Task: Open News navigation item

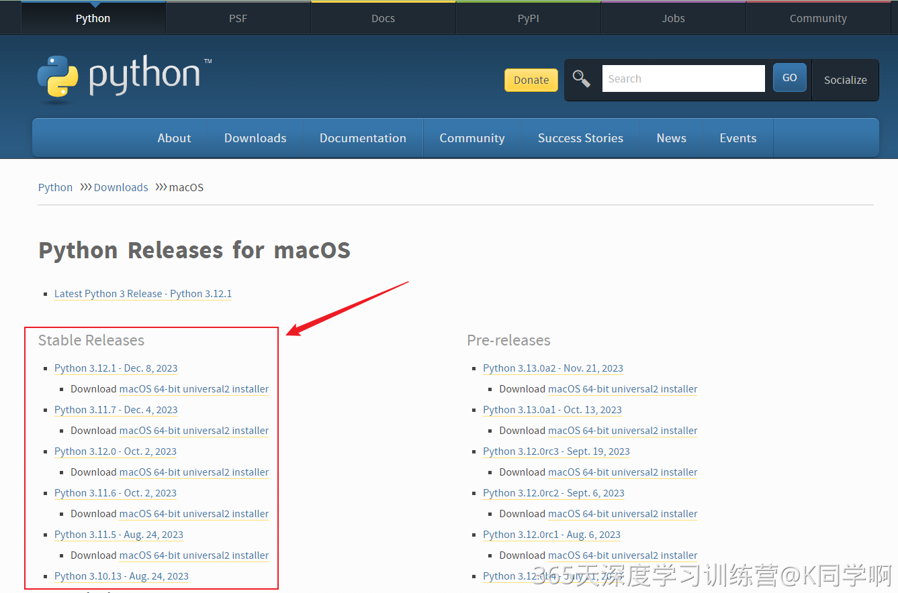Action: tap(671, 138)
